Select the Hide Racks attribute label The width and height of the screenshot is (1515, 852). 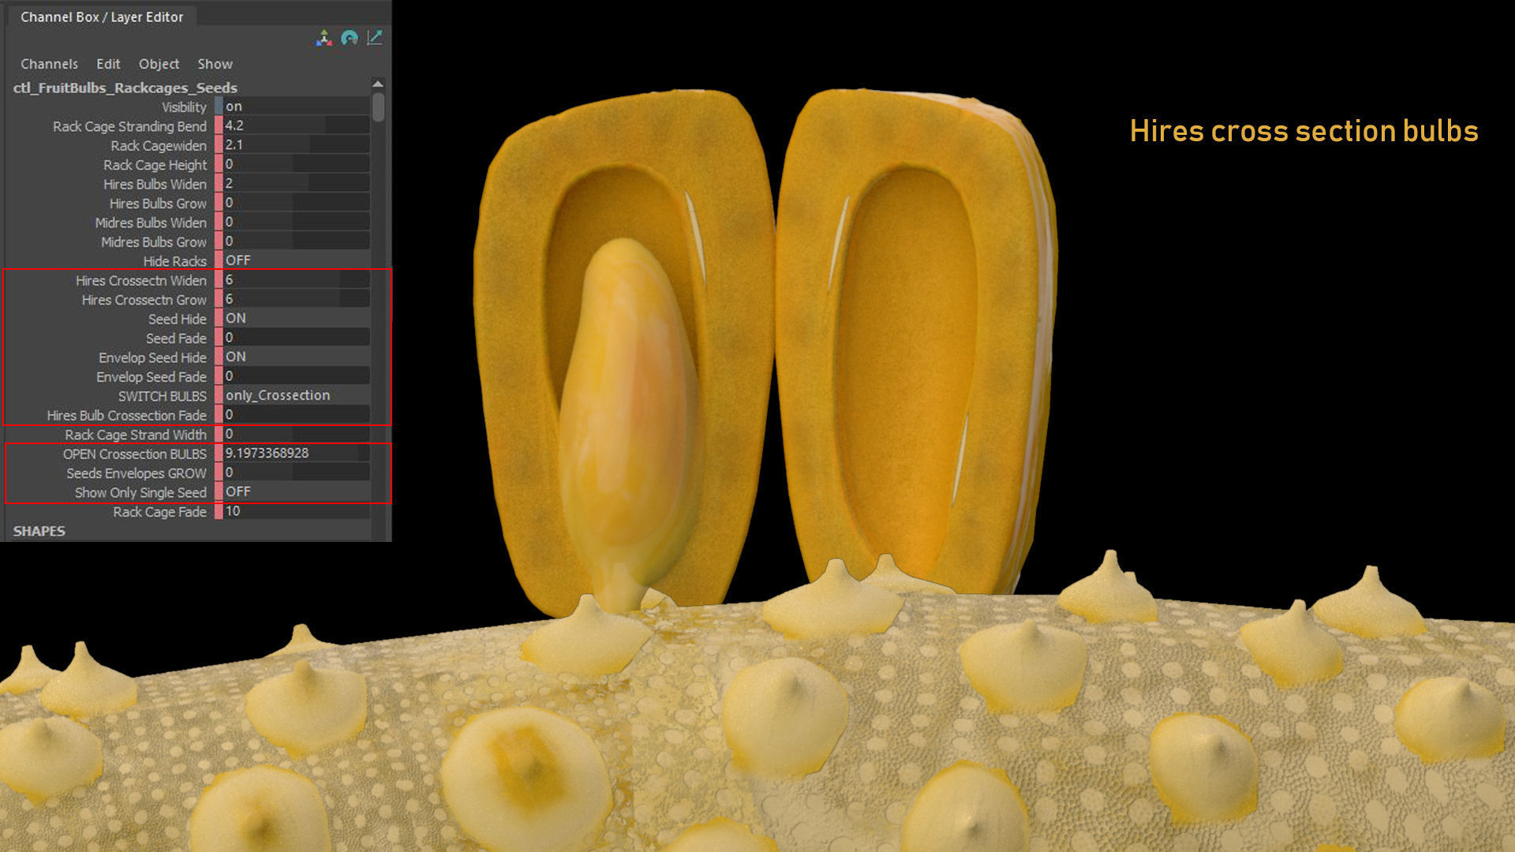point(174,261)
